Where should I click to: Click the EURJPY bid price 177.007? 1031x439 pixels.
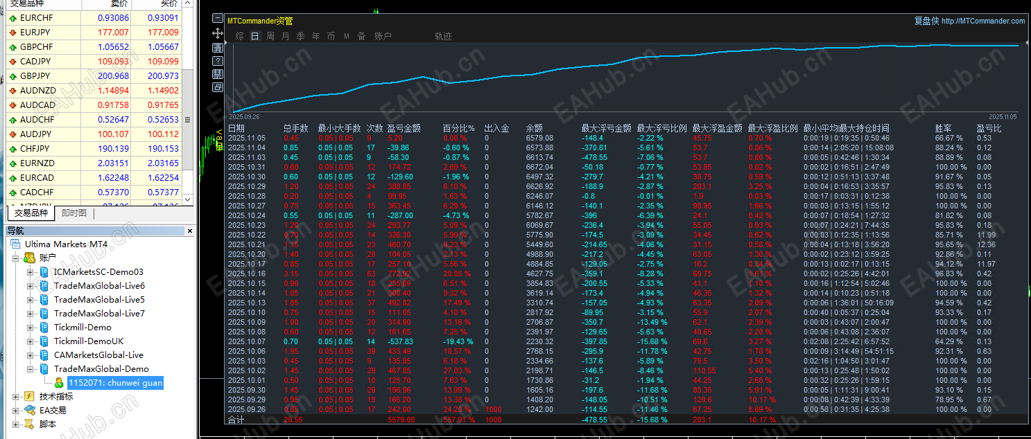(x=113, y=33)
